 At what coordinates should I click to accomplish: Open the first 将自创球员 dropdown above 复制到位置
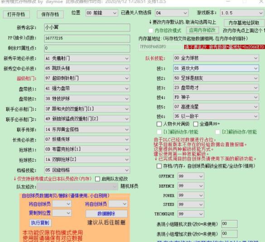(x=62, y=204)
